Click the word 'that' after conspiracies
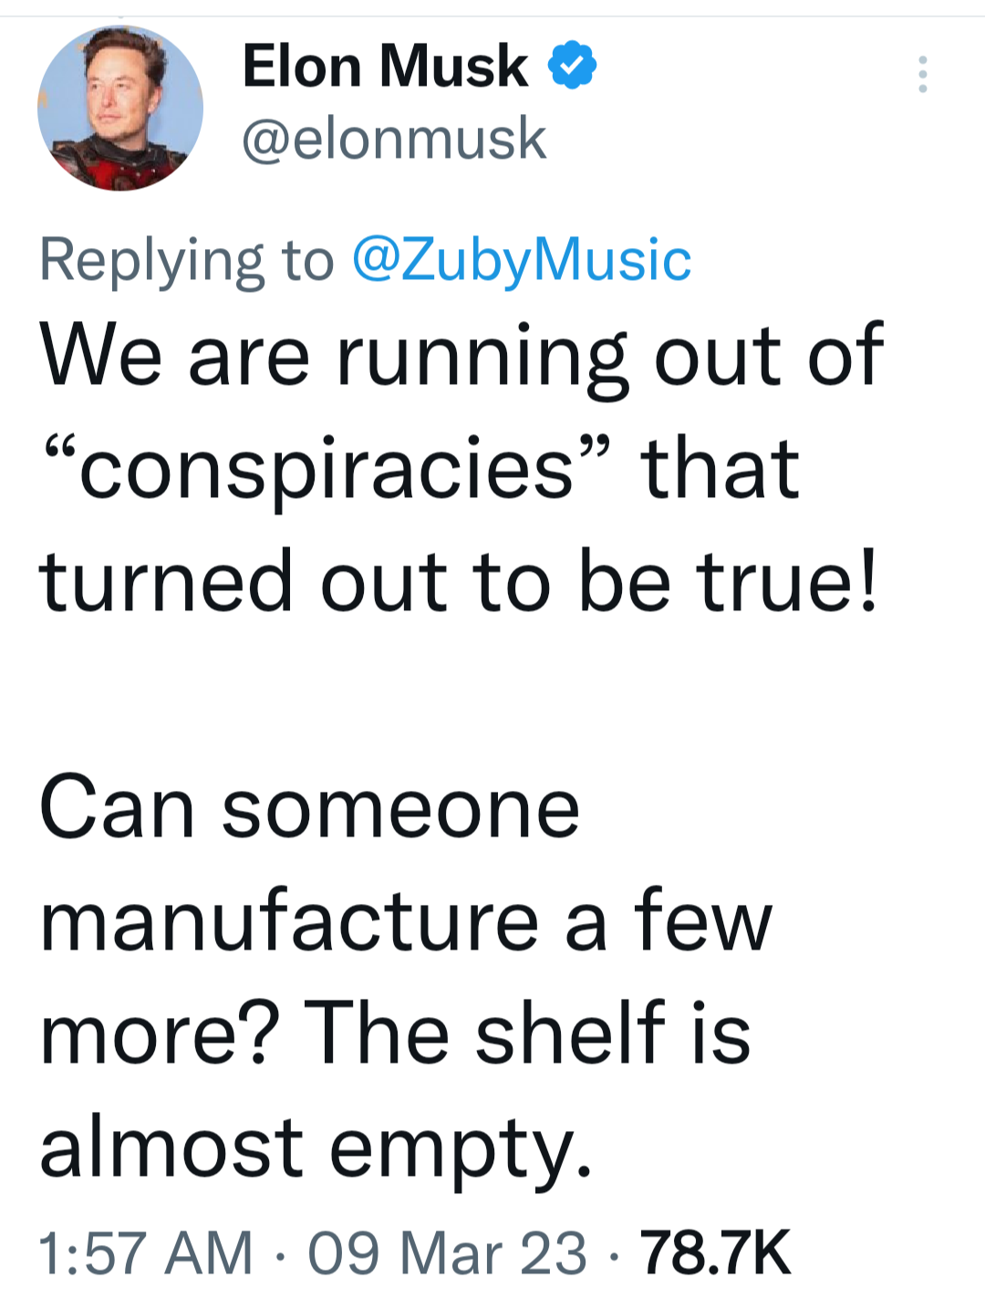The image size is (985, 1309). tap(721, 469)
